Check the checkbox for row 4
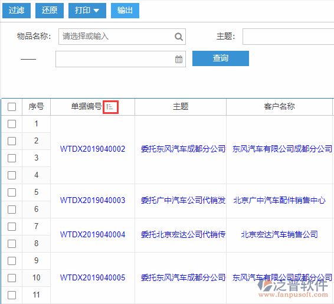 point(12,175)
